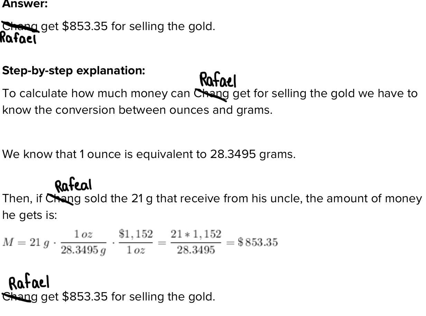Click $853.35 in the top answer line
The image size is (426, 316).
tap(85, 26)
